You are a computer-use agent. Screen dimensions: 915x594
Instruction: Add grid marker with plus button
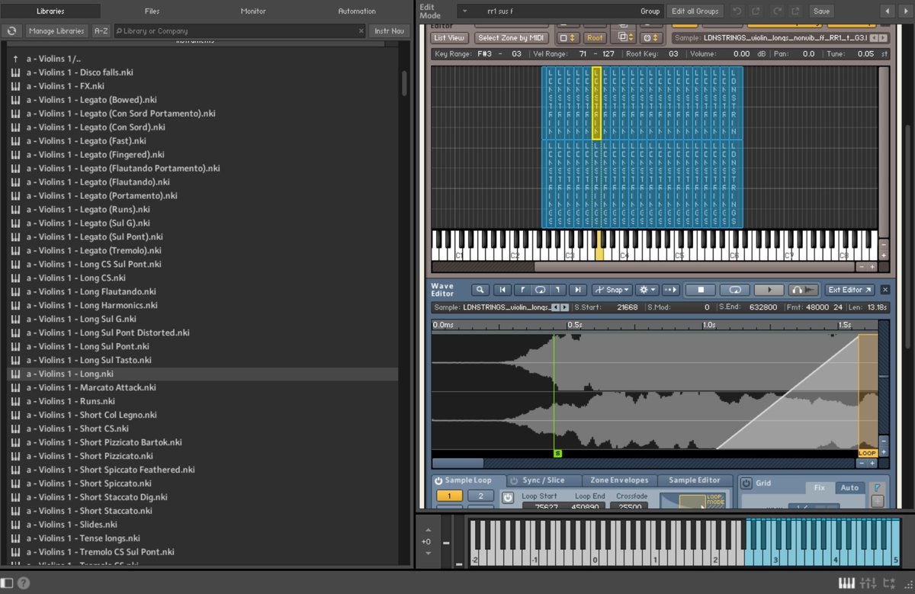[x=878, y=501]
